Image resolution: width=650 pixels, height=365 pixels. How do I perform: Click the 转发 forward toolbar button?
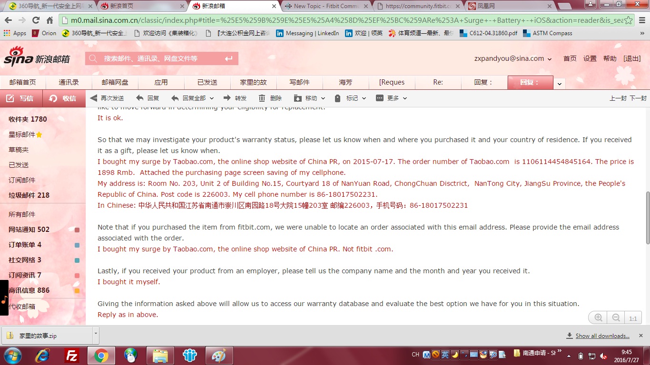tap(236, 98)
